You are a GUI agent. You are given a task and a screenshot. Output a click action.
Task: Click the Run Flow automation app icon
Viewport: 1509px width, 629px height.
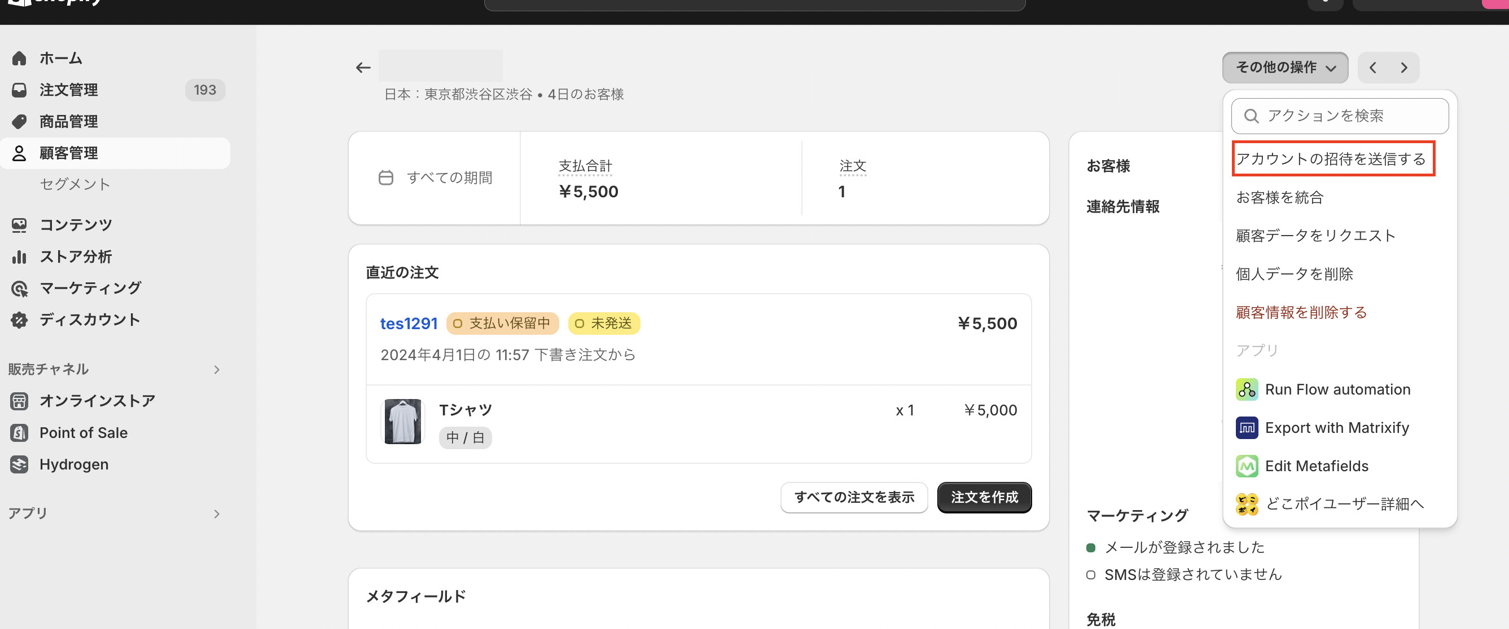tap(1247, 389)
